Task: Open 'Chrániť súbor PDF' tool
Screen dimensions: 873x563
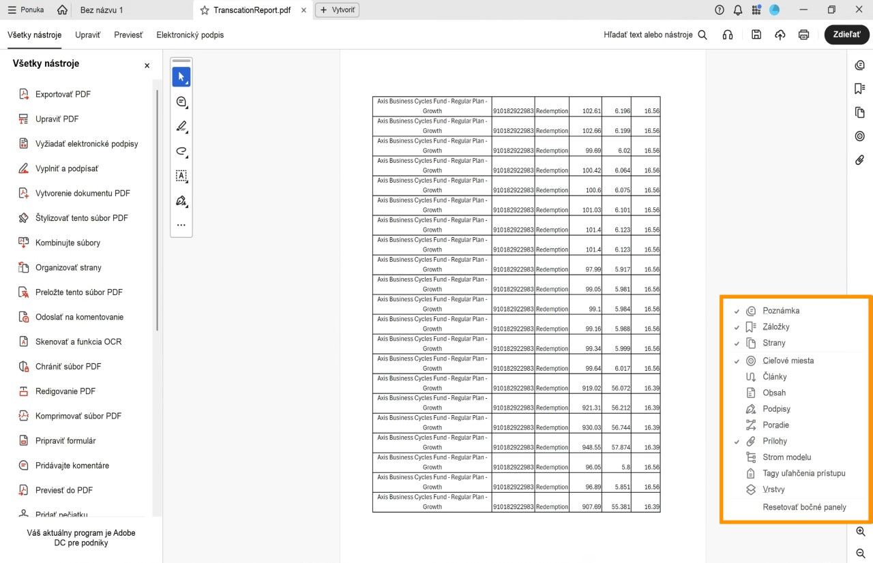Action: (x=60, y=367)
